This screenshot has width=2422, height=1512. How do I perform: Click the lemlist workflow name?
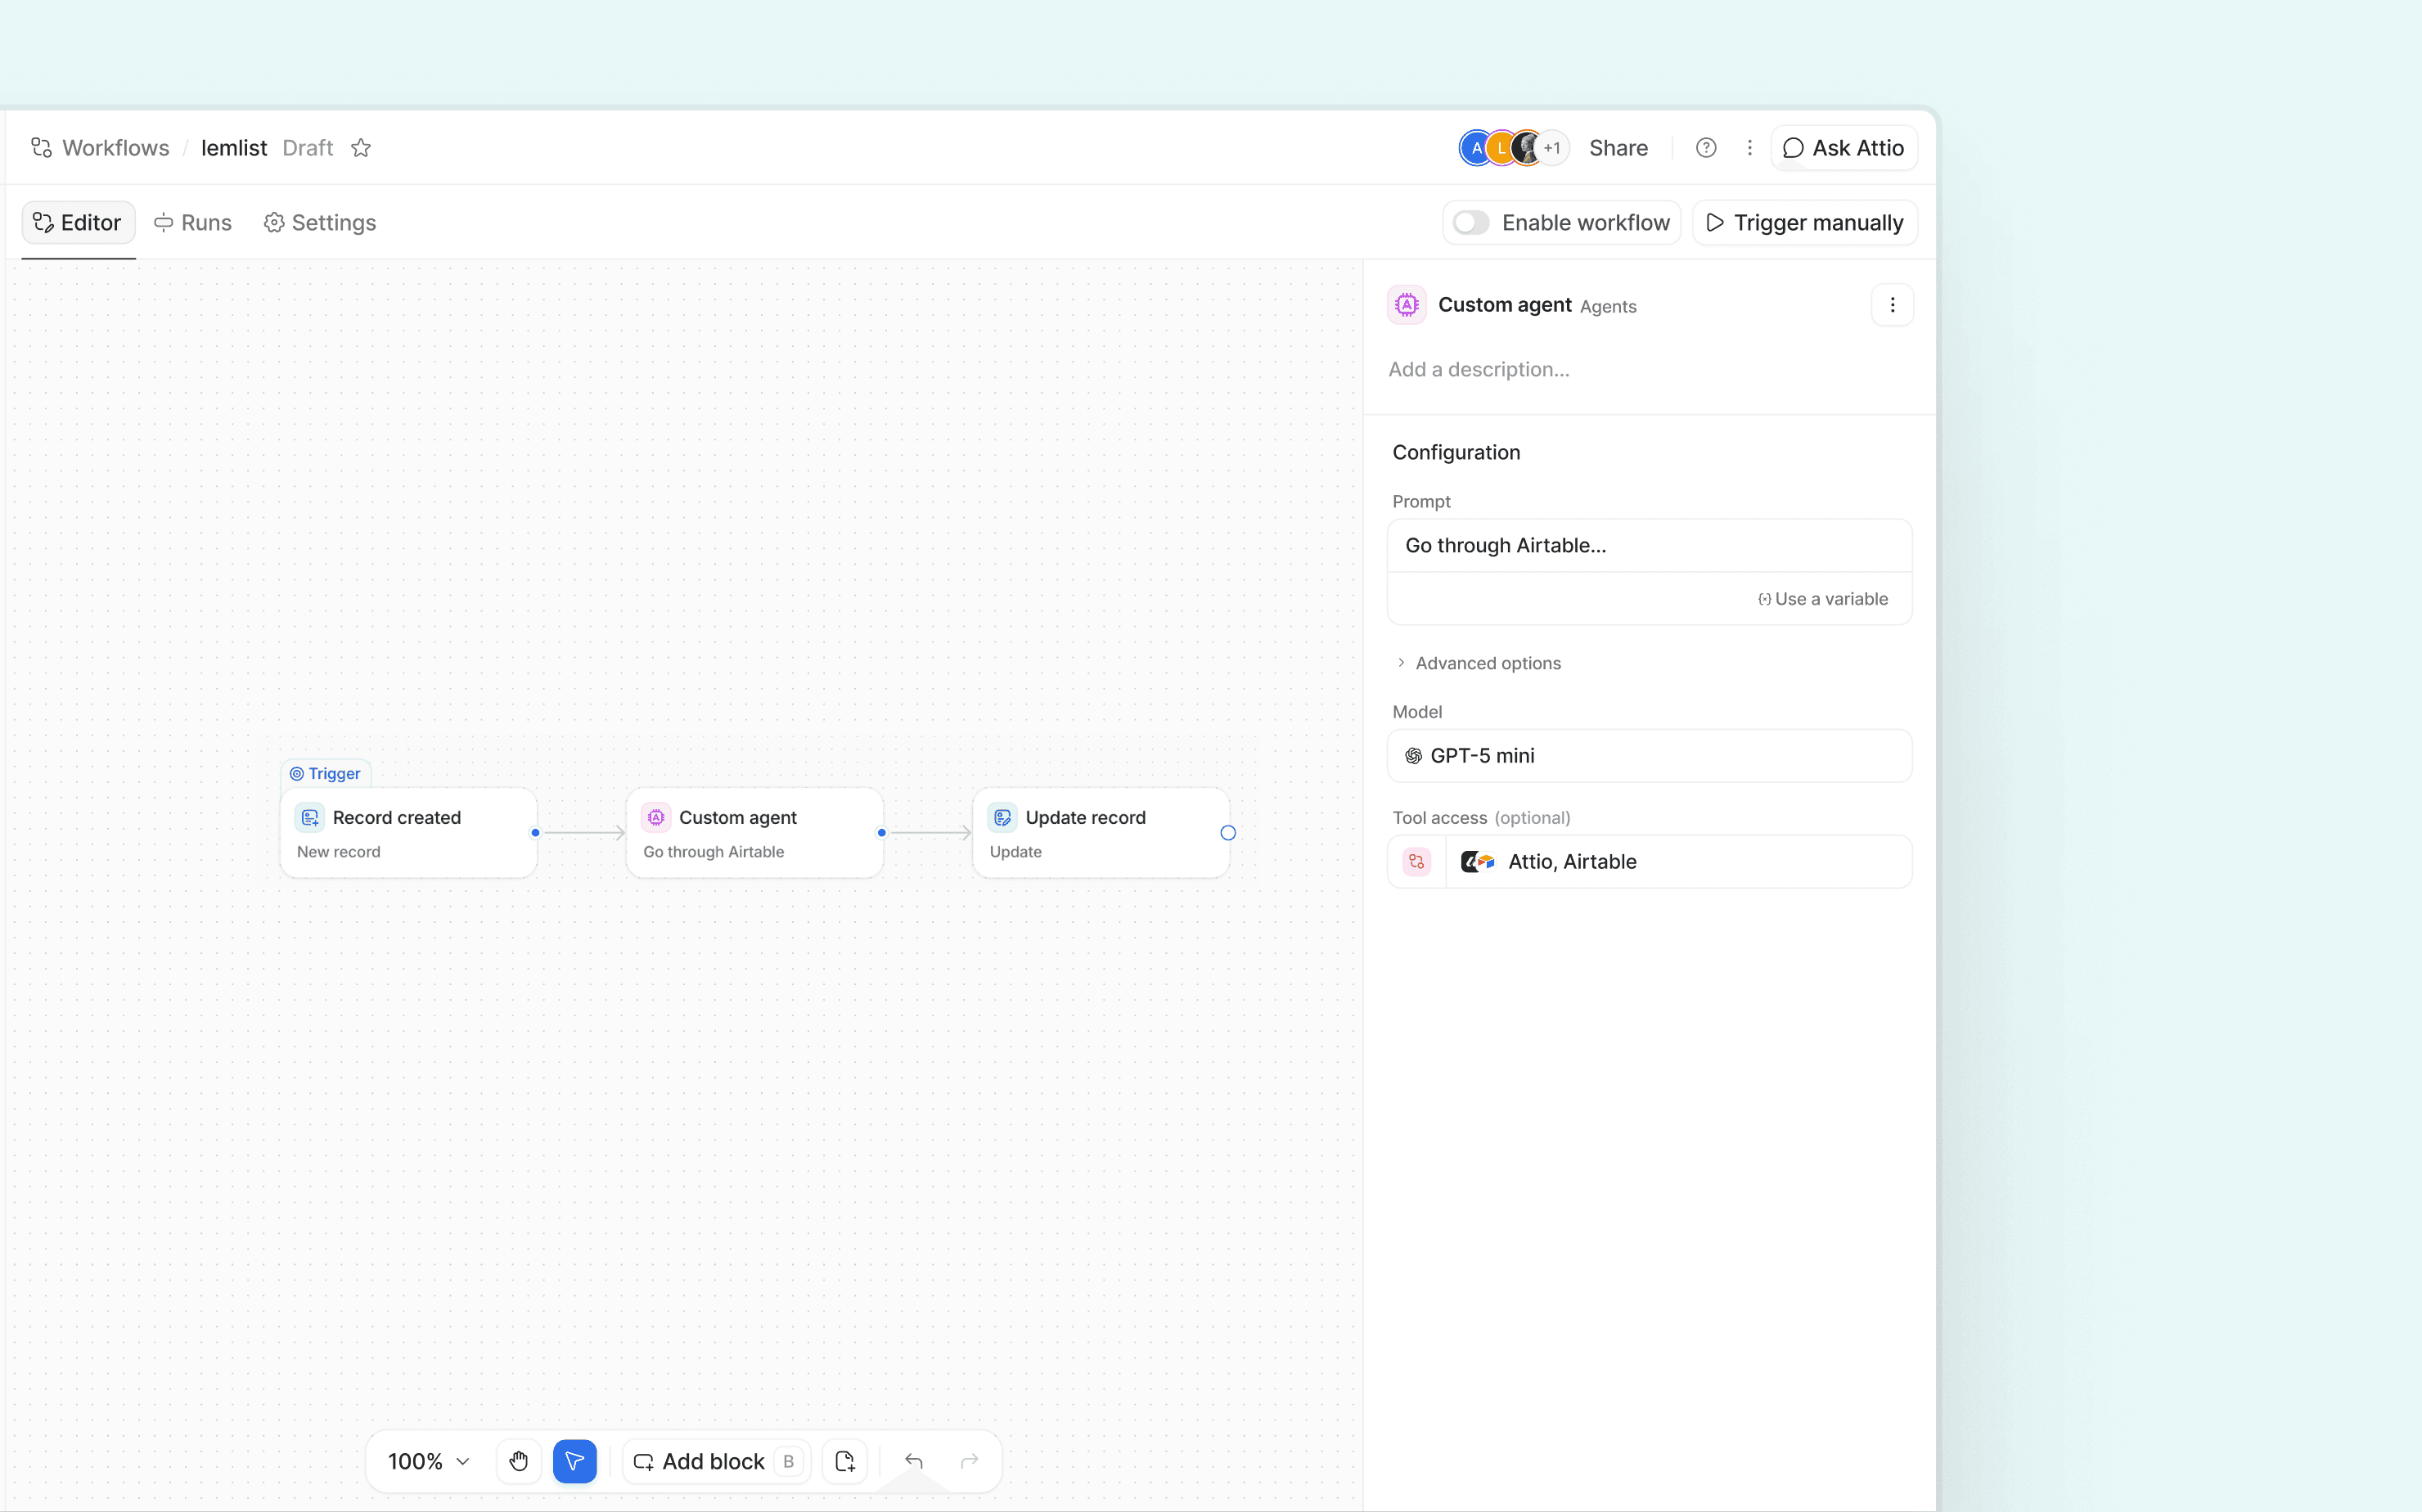tap(234, 148)
